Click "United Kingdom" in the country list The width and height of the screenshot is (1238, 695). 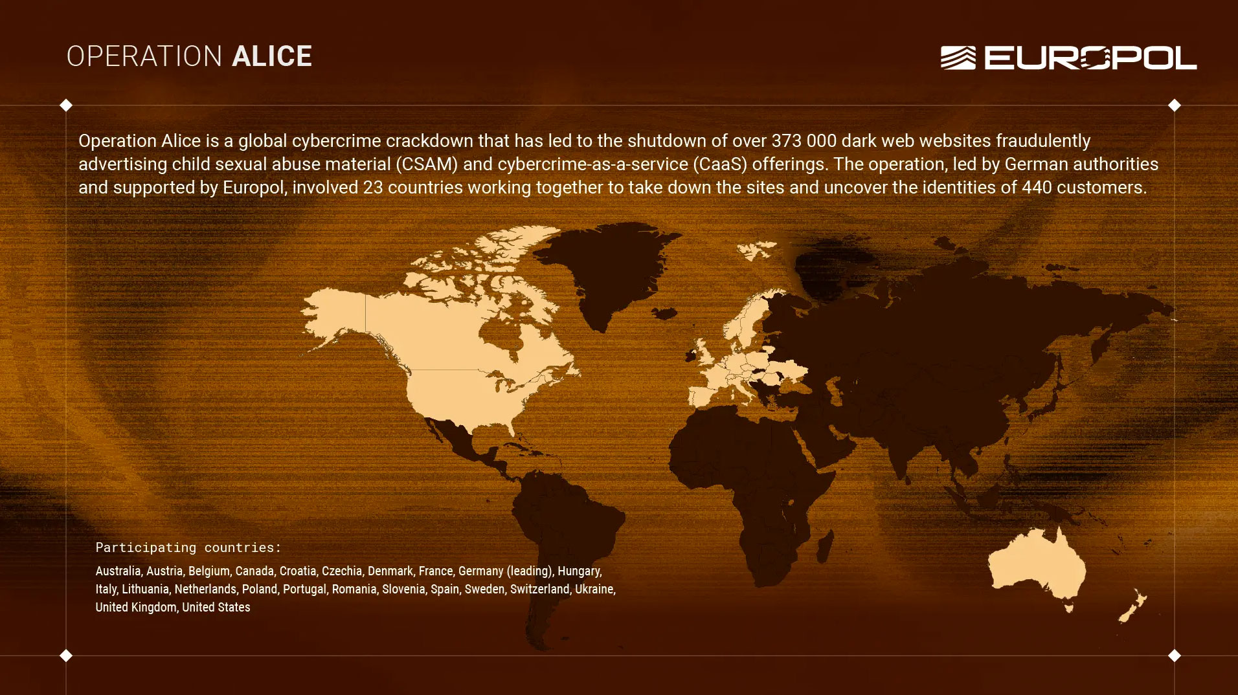tap(136, 607)
